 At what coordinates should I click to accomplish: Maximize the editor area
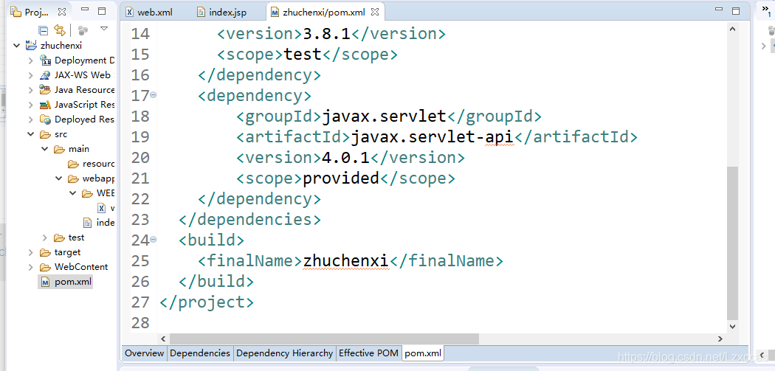pos(736,11)
